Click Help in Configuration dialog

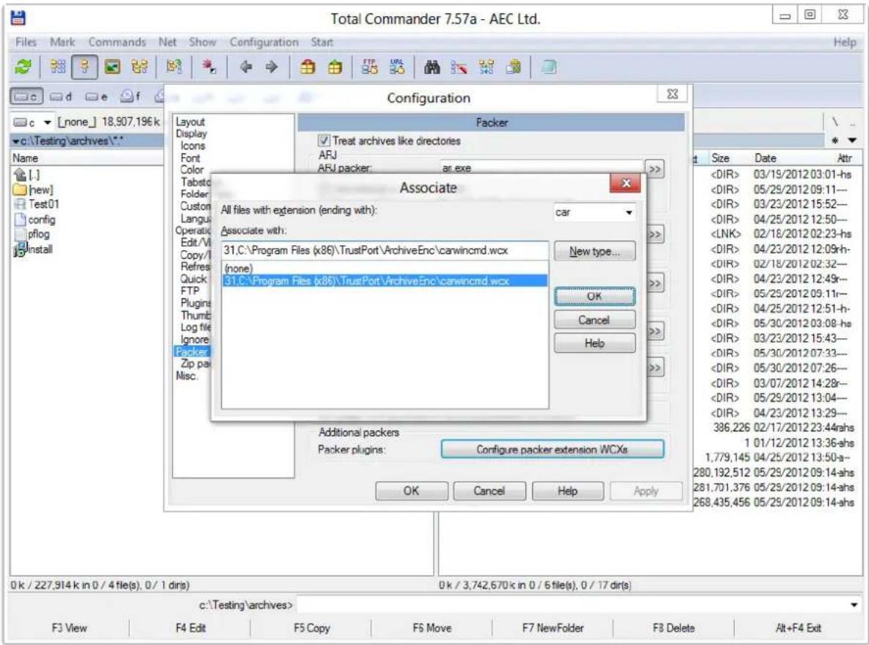click(x=567, y=491)
